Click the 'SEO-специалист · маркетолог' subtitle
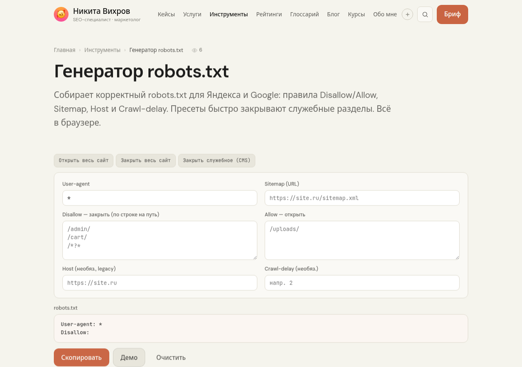The height and width of the screenshot is (367, 522). point(107,20)
